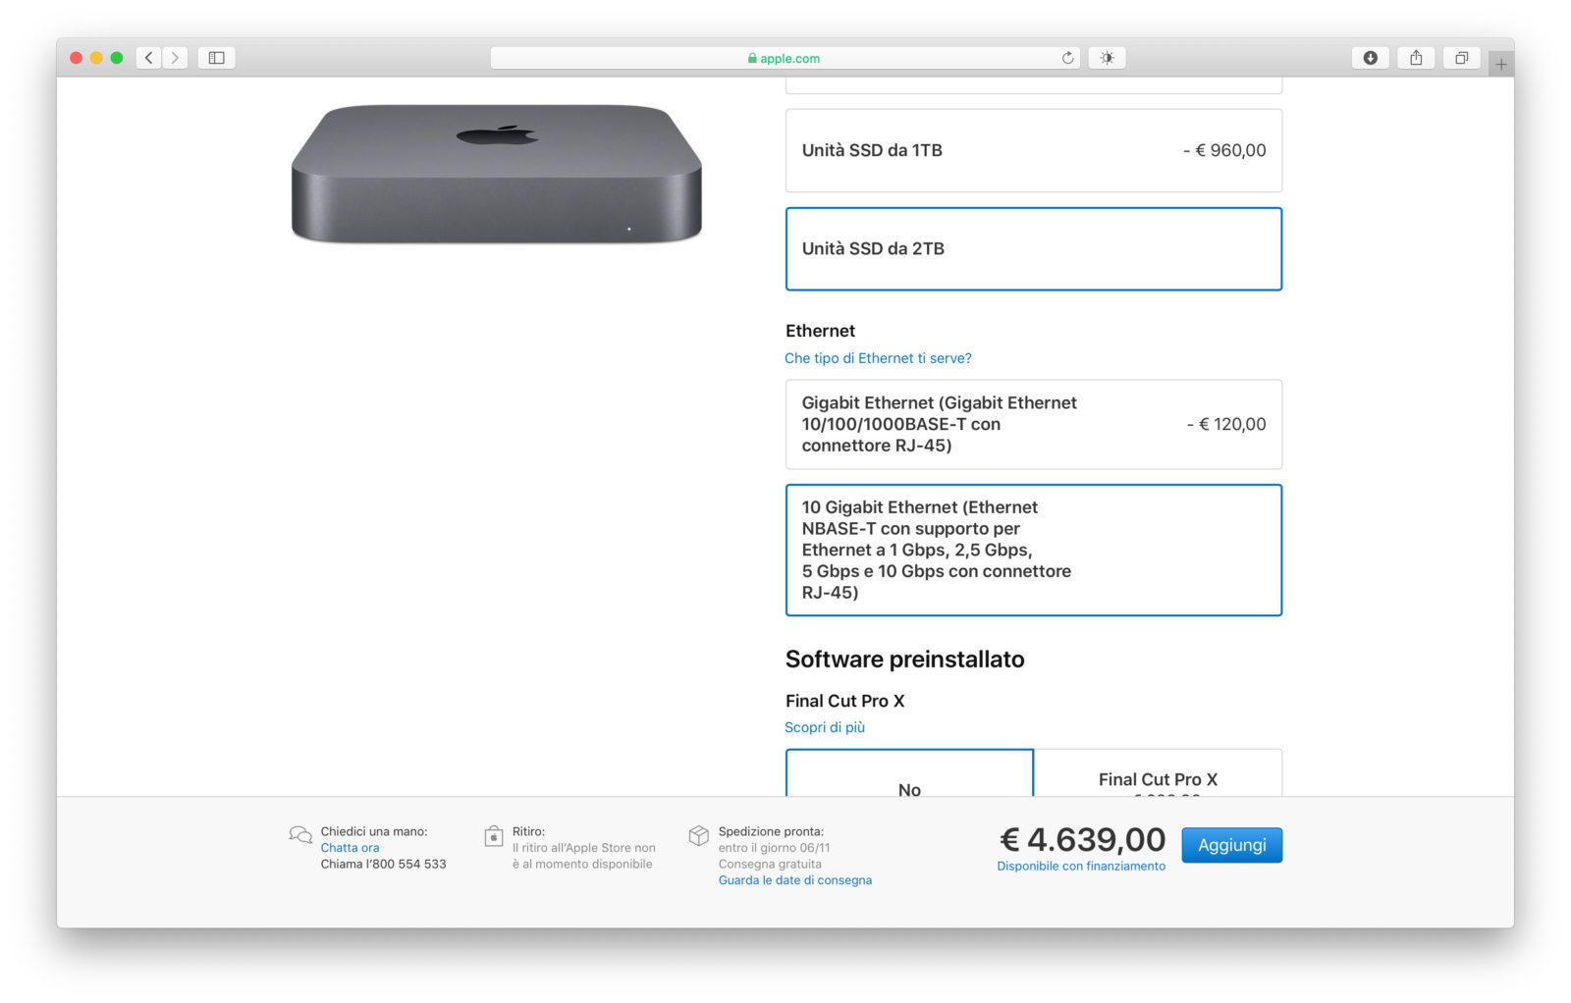Click the extension icon beside address bar
1571x1003 pixels.
pyautogui.click(x=1108, y=58)
